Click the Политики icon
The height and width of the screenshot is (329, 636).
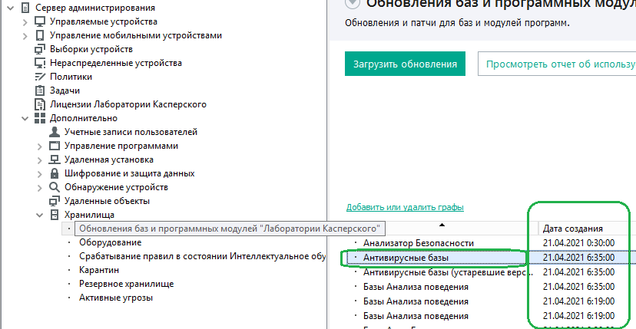[40, 77]
